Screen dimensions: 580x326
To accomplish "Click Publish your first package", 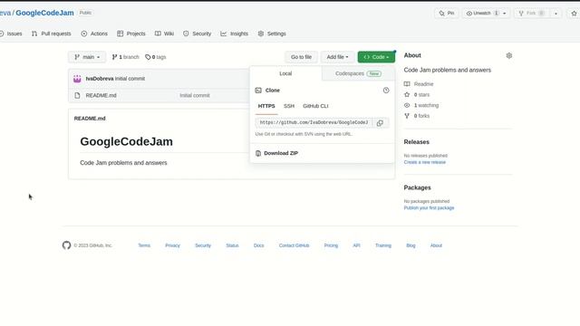I will [429, 208].
